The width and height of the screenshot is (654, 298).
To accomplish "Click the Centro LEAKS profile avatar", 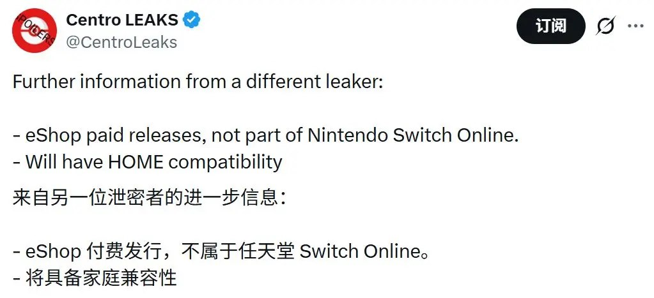I will [34, 31].
